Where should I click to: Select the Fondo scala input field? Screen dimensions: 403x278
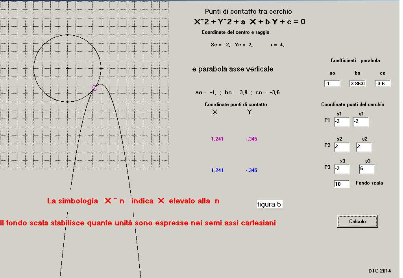[342, 184]
